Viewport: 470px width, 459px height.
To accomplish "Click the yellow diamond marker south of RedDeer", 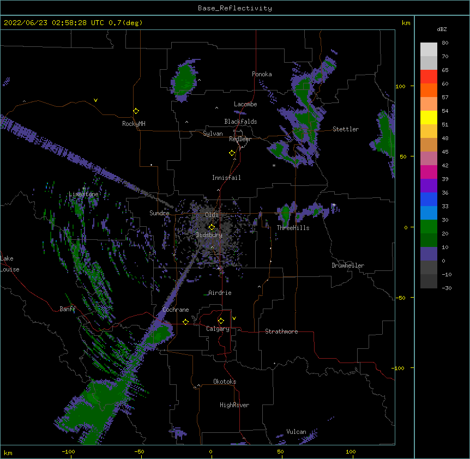I will tap(232, 153).
